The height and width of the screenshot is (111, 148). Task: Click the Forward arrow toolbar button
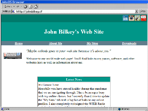click(x=18, y=6)
